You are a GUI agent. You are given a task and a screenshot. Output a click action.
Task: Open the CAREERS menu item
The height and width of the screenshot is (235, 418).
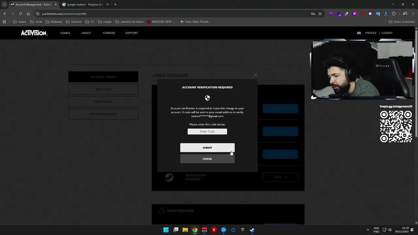(109, 33)
